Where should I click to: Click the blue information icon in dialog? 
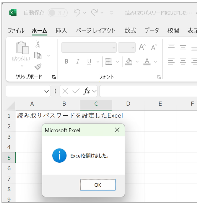59,155
